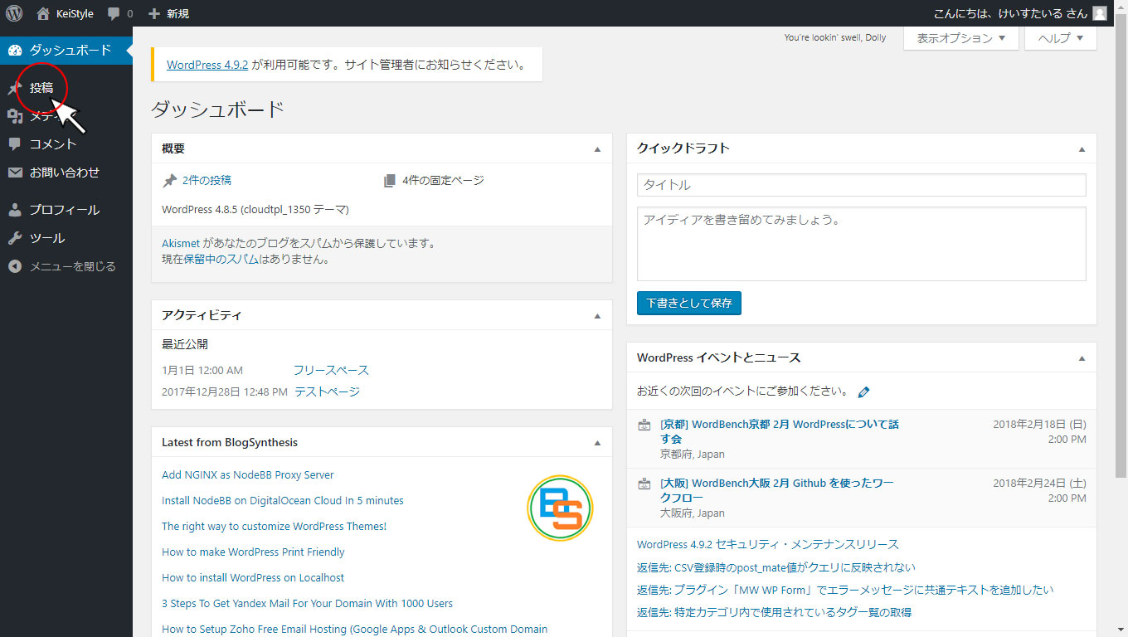Open How to make WordPress Print Friendly
Viewport: 1128px width, 637px height.
(x=253, y=552)
